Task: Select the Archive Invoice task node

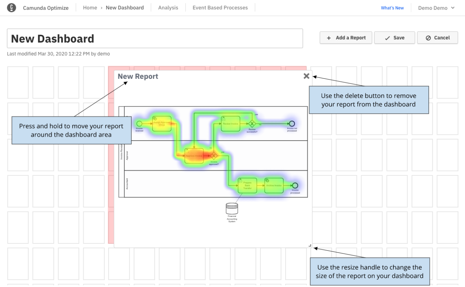Action: [x=273, y=185]
